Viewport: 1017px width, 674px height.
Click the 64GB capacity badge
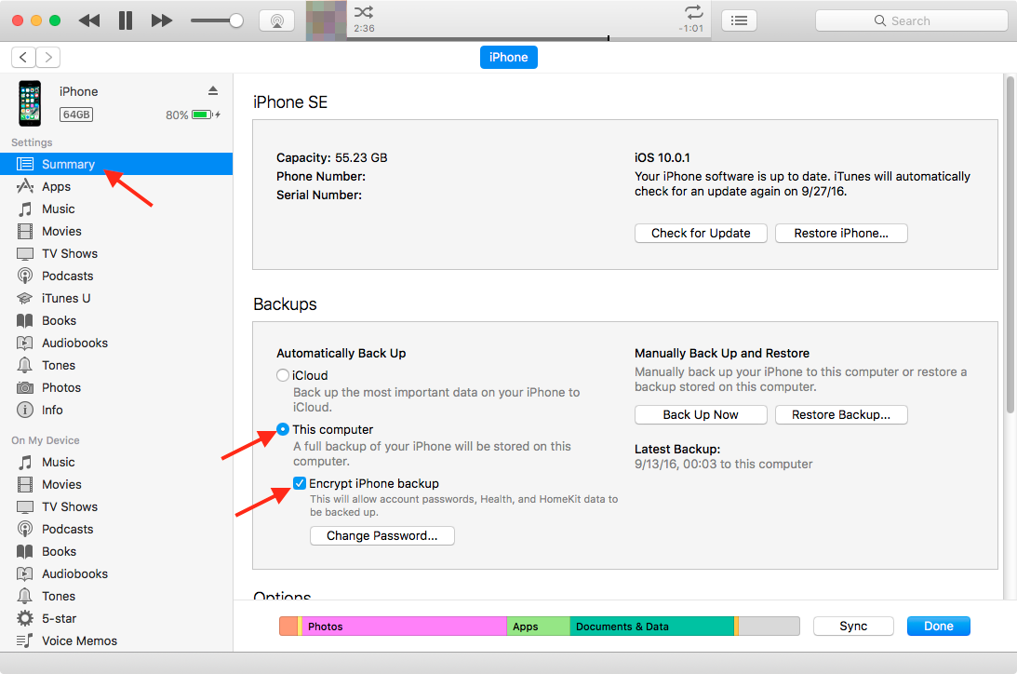[x=76, y=115]
